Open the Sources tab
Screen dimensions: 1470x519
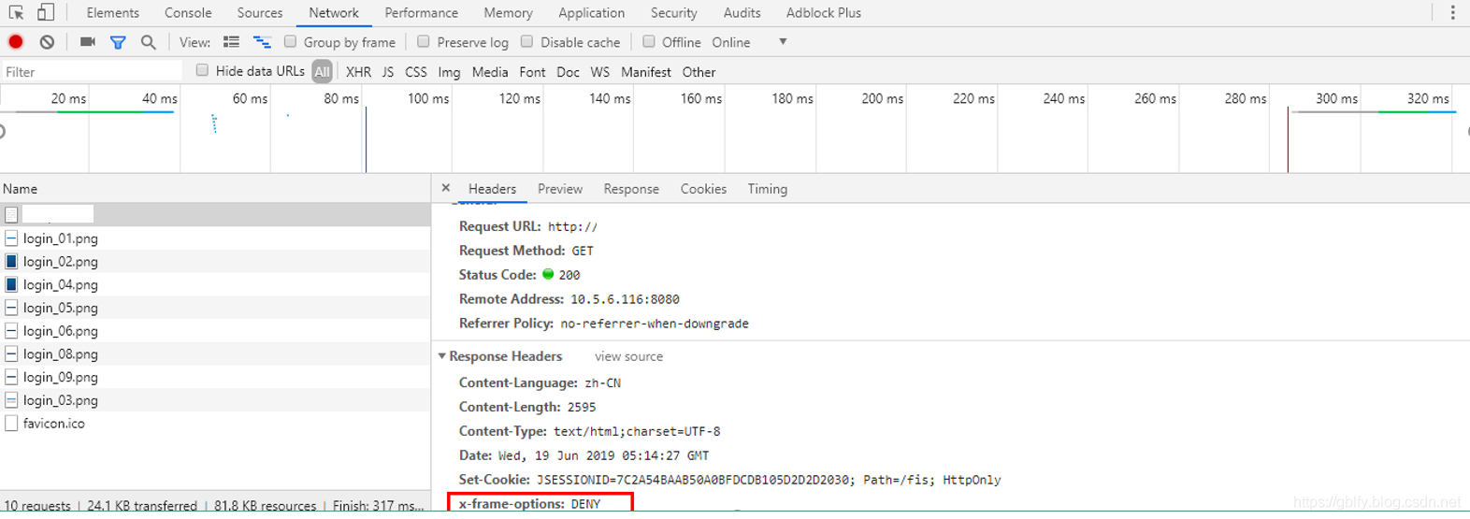tap(260, 13)
